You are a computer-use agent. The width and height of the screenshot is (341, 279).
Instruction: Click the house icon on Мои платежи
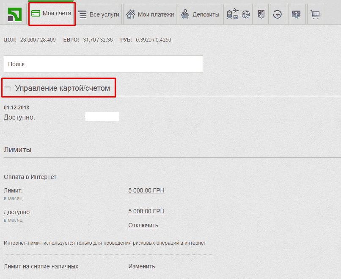[x=131, y=14]
